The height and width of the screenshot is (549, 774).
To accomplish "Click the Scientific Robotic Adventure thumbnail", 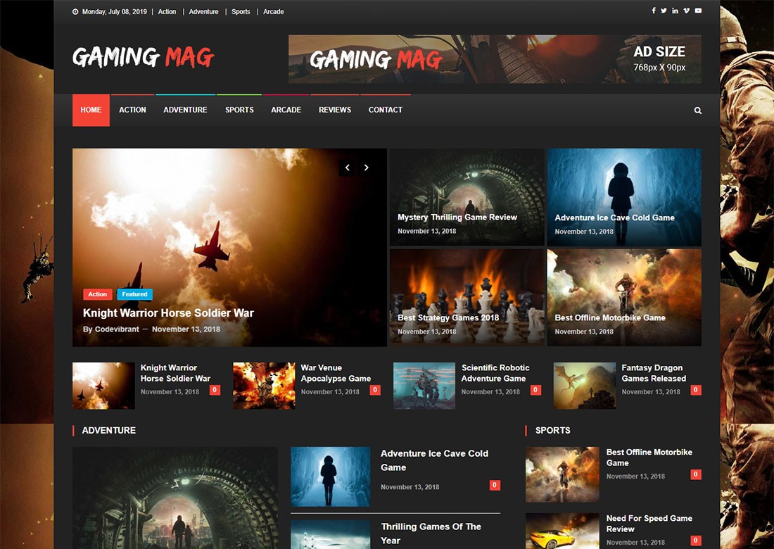I will pyautogui.click(x=424, y=386).
